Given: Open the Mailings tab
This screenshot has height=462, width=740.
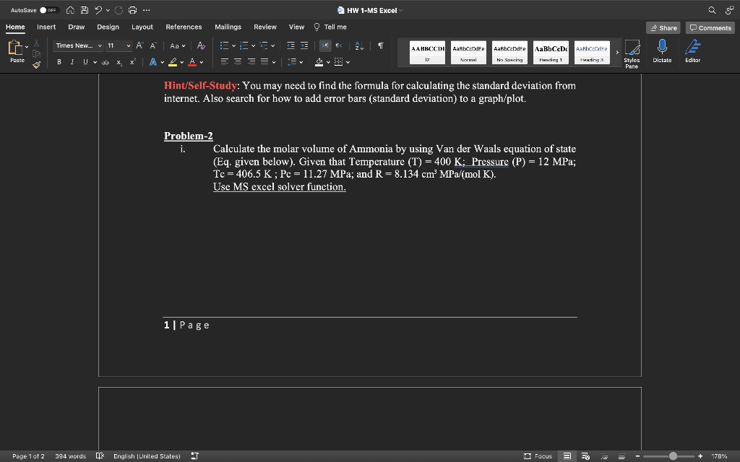Looking at the screenshot, I should (x=228, y=27).
